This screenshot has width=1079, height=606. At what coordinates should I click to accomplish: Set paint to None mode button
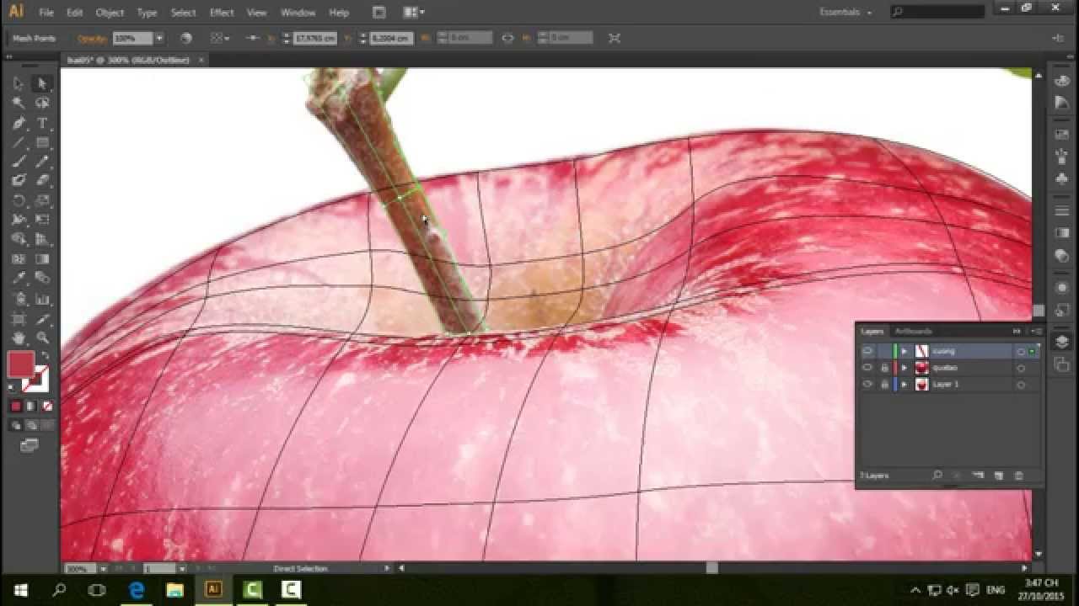pos(47,406)
